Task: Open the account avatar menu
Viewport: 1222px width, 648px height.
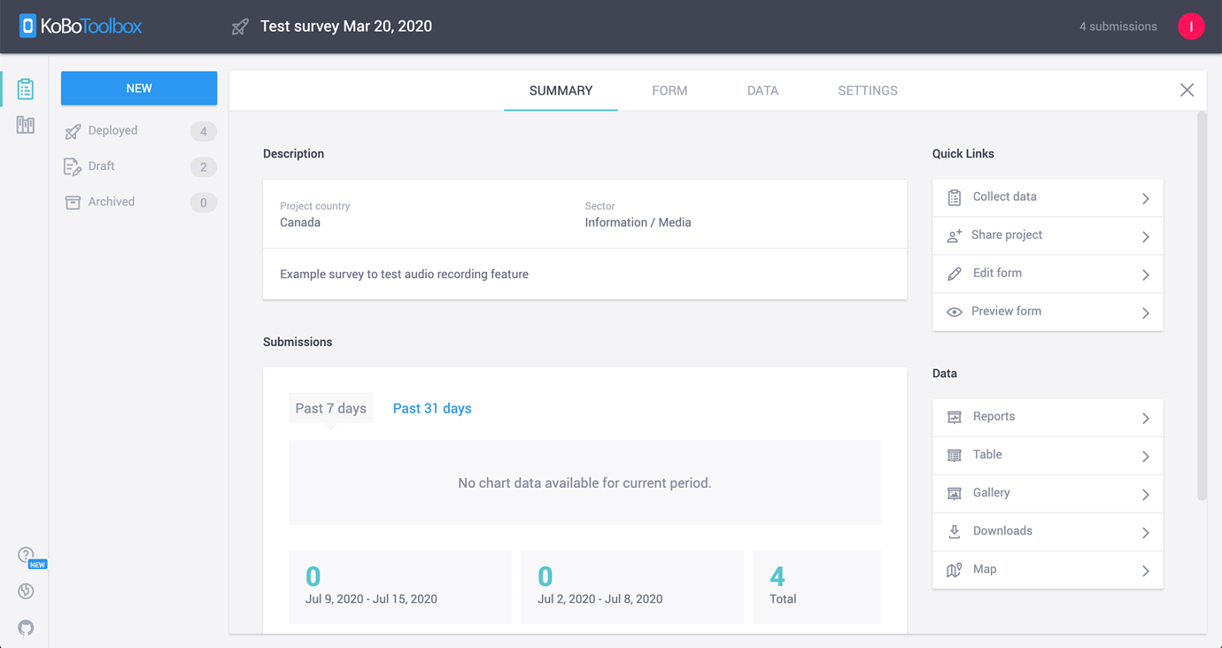Action: point(1191,26)
